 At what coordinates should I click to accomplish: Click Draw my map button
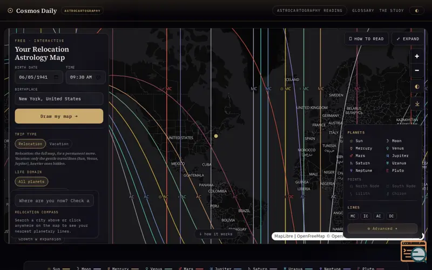pos(59,116)
